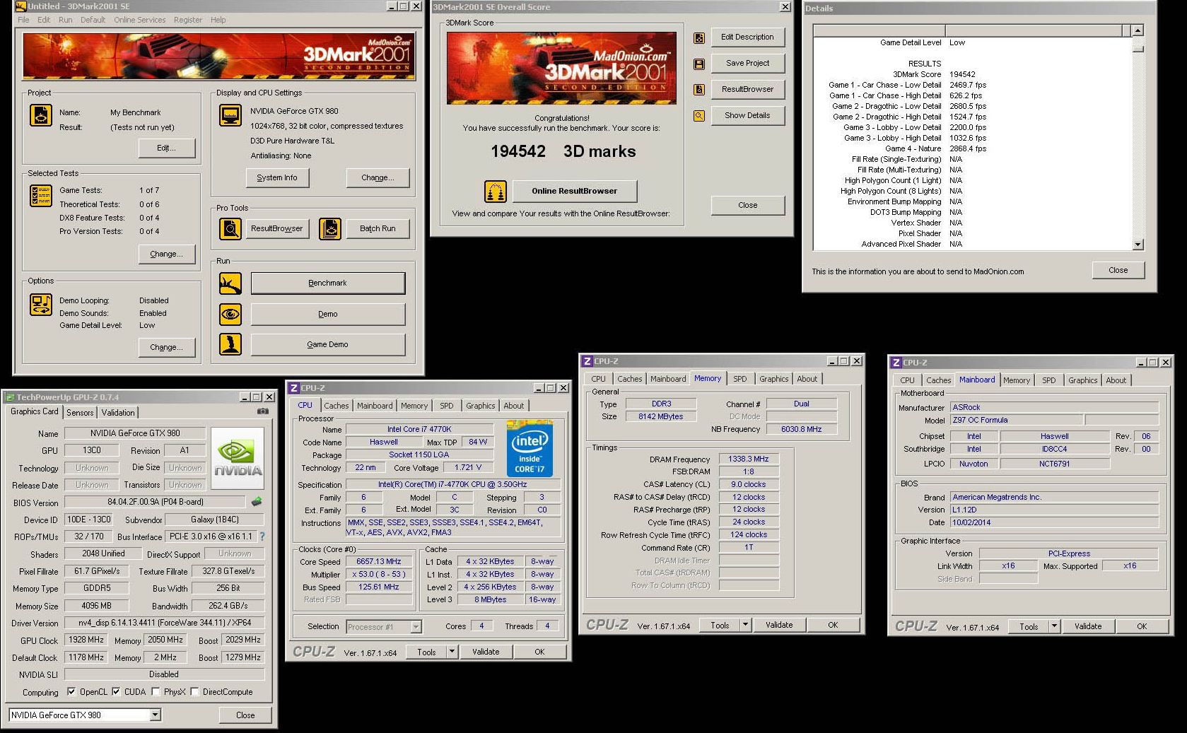Click OK in CPU-Z Mainboard window

pos(1142,626)
